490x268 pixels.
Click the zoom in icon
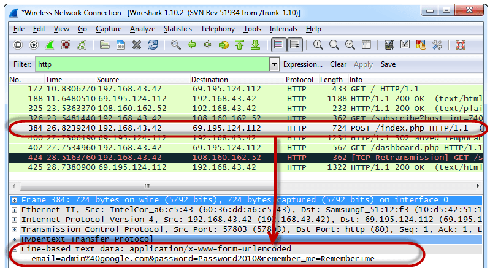[x=318, y=45]
